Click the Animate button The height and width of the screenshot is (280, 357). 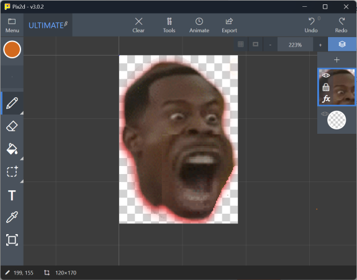(x=199, y=25)
